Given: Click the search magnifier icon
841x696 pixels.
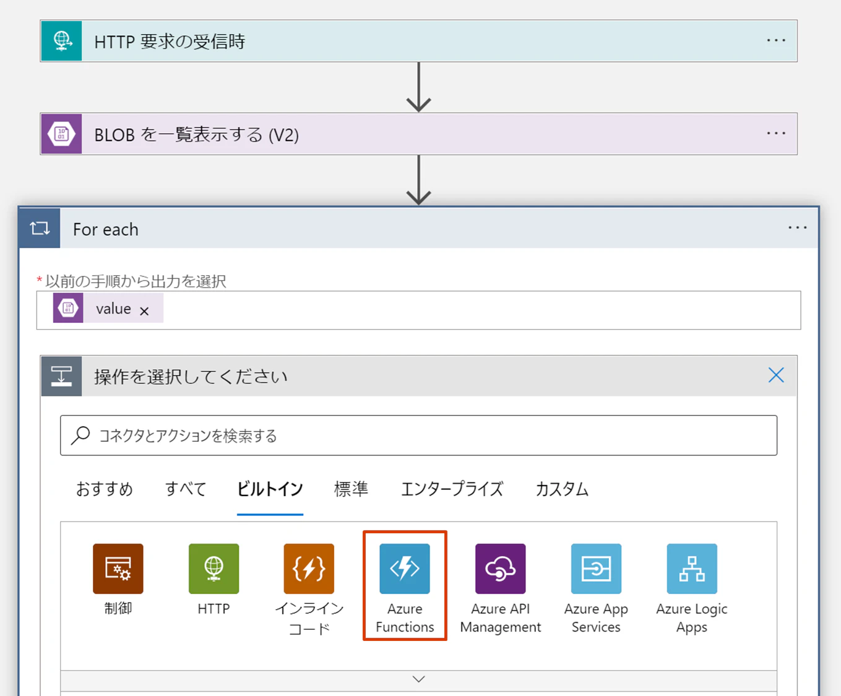Looking at the screenshot, I should click(x=80, y=435).
